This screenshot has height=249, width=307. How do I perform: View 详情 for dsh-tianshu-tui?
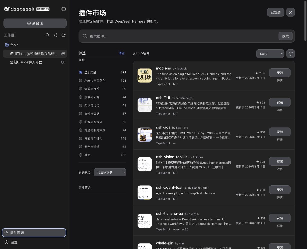280,226
